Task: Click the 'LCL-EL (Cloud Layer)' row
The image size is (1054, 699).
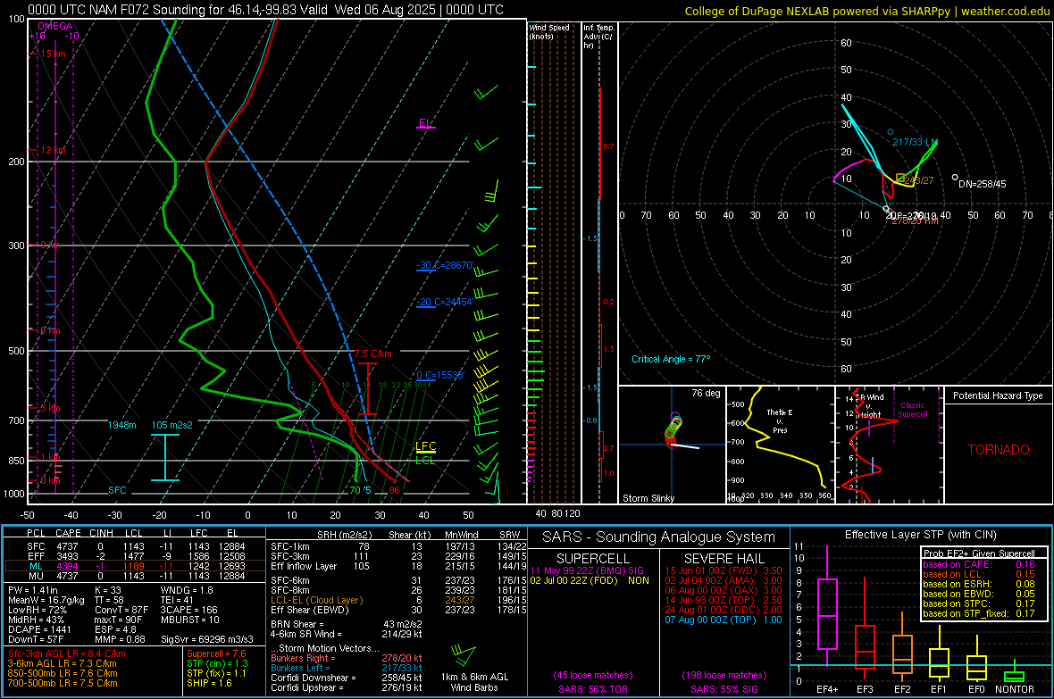Action: 398,600
